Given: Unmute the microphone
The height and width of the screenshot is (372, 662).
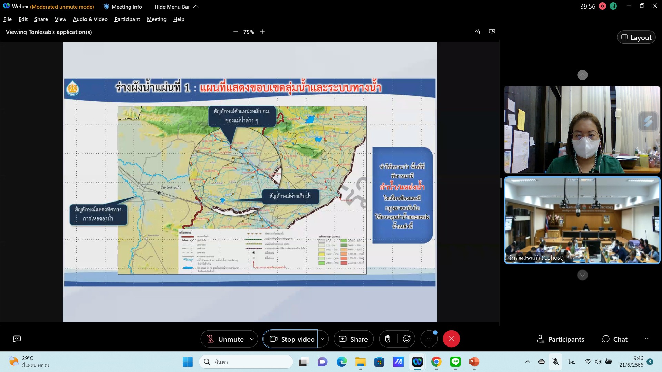Looking at the screenshot, I should click(225, 339).
